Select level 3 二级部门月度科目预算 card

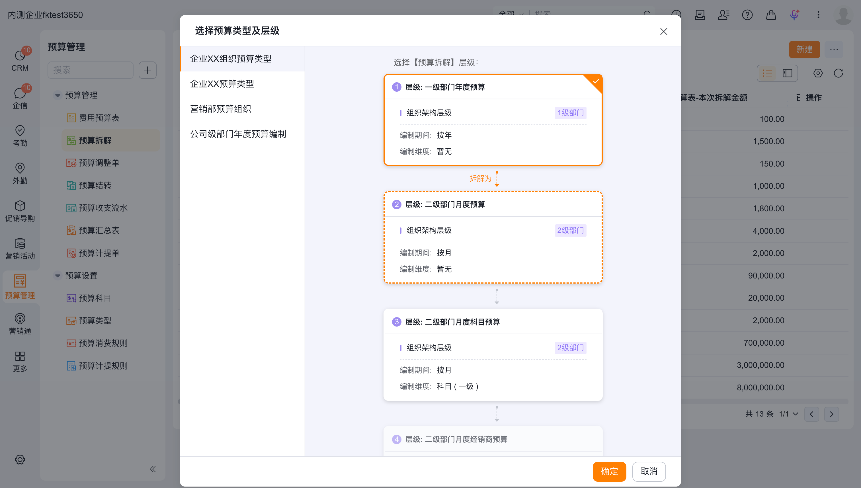(493, 354)
